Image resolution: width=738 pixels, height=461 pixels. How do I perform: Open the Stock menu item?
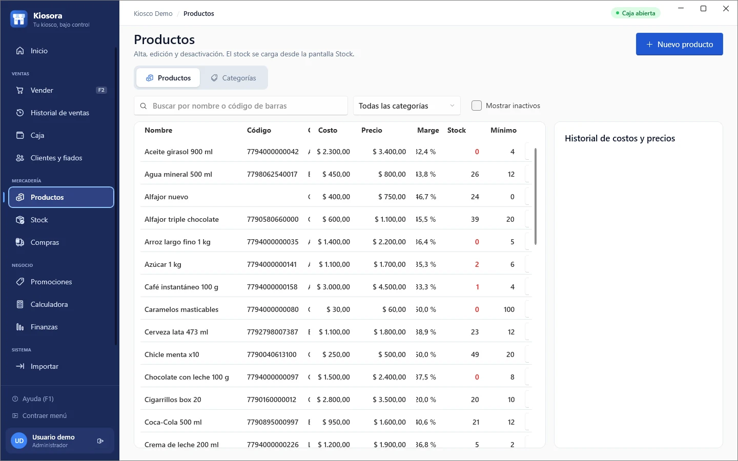tap(61, 220)
